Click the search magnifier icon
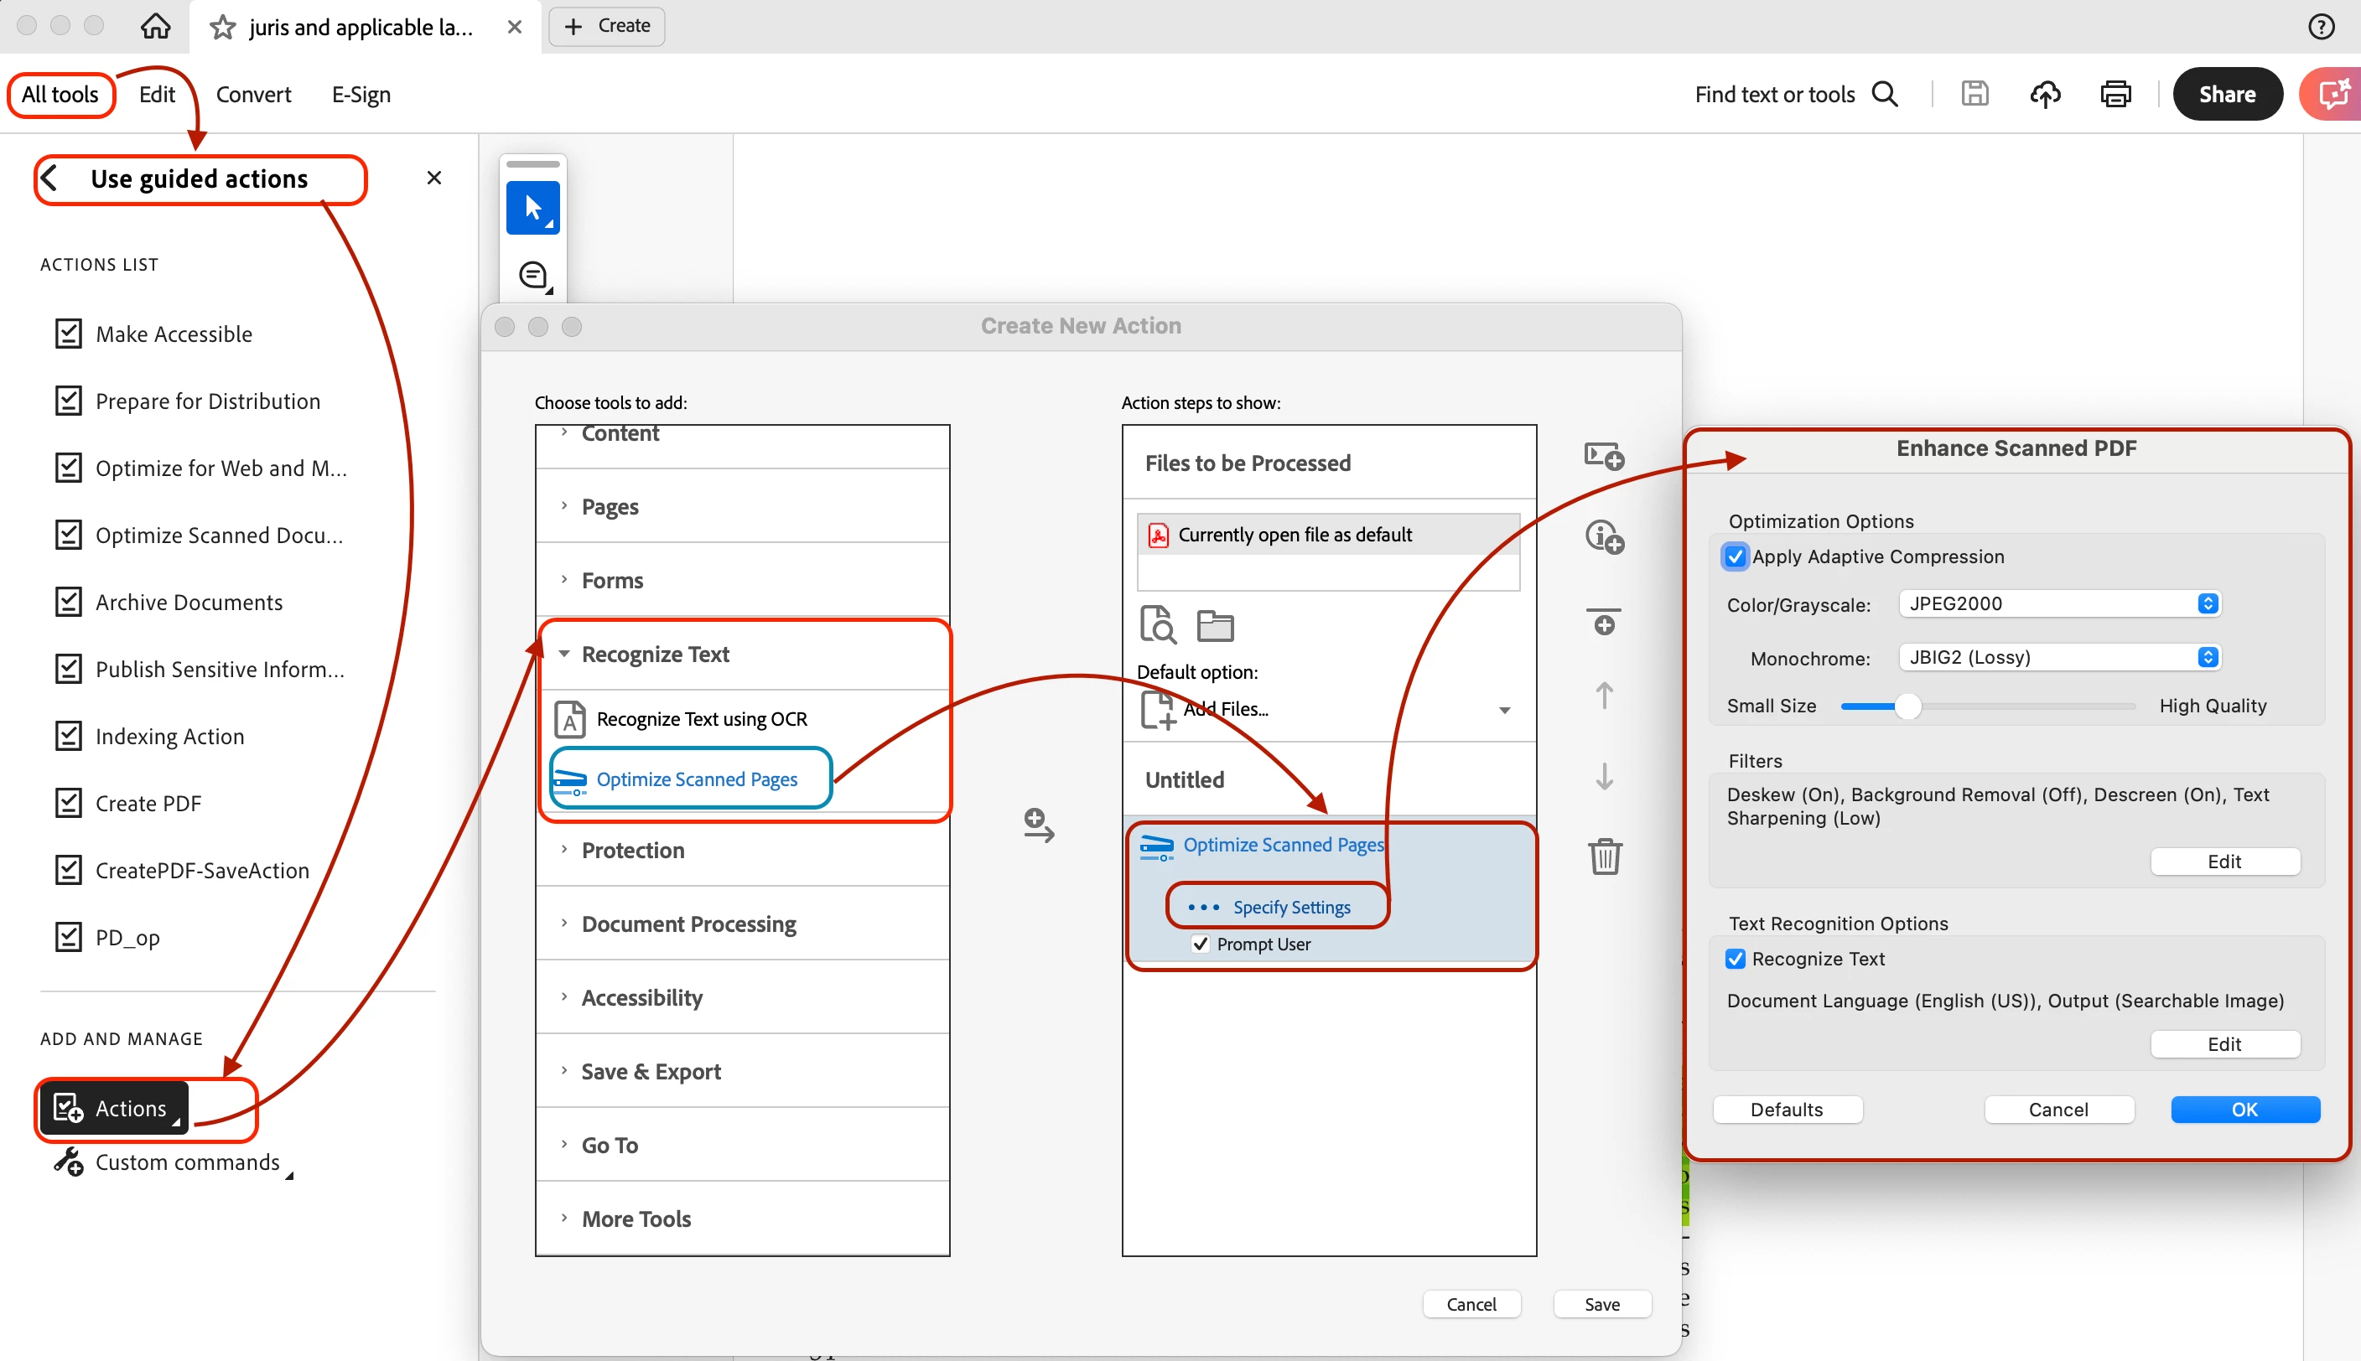Screen dimensions: 2361x1361 (x=1885, y=95)
